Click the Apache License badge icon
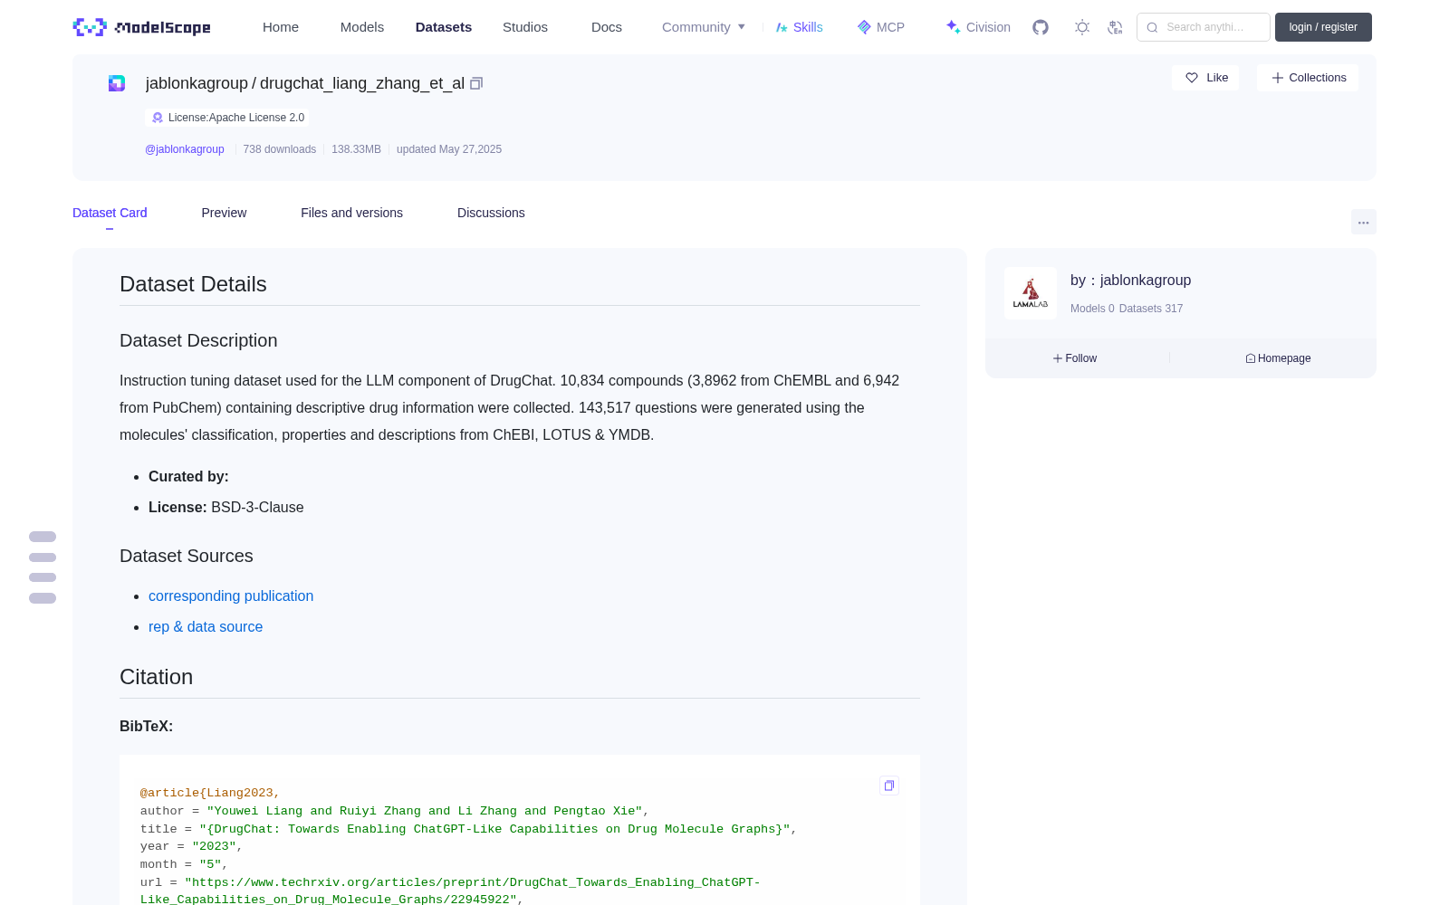The width and height of the screenshot is (1449, 905). click(158, 118)
